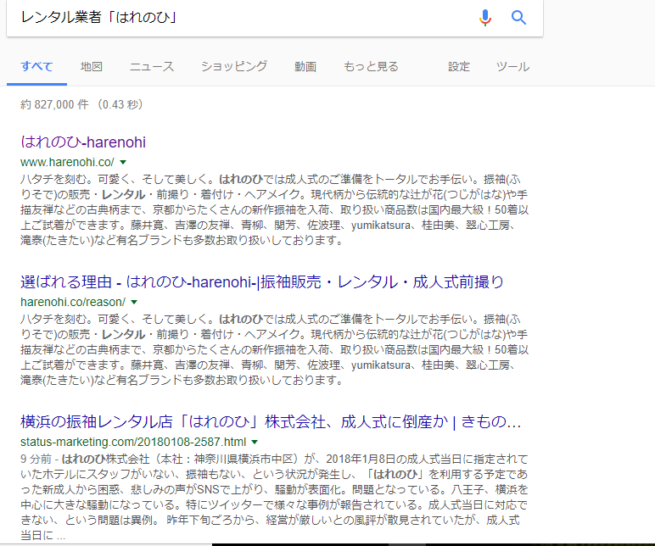The image size is (655, 546).
Task: Expand dropdown arrow beside status-marketing.com URL
Action: [x=255, y=442]
